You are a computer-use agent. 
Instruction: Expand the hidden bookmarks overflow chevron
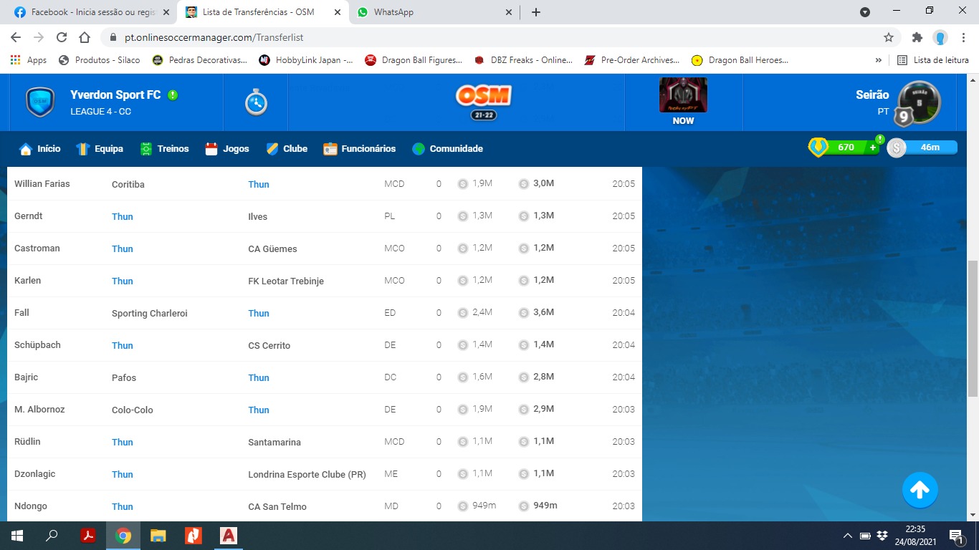coord(879,60)
